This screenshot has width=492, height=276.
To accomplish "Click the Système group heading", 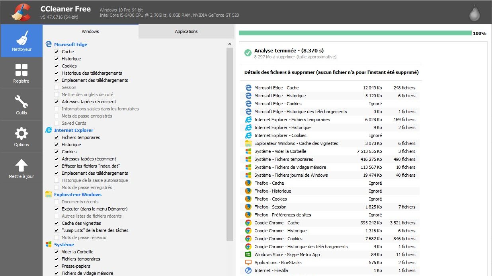I will pyautogui.click(x=64, y=245).
